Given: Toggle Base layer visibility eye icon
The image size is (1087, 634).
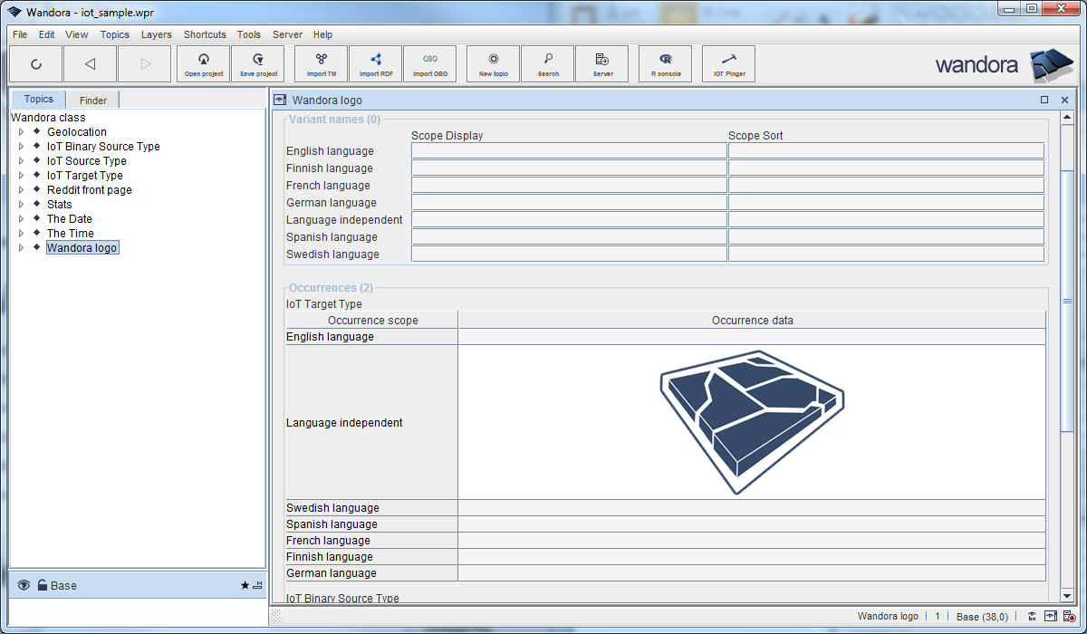Looking at the screenshot, I should tap(24, 585).
